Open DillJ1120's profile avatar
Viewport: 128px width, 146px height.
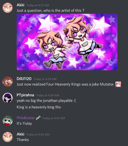tap(8, 82)
